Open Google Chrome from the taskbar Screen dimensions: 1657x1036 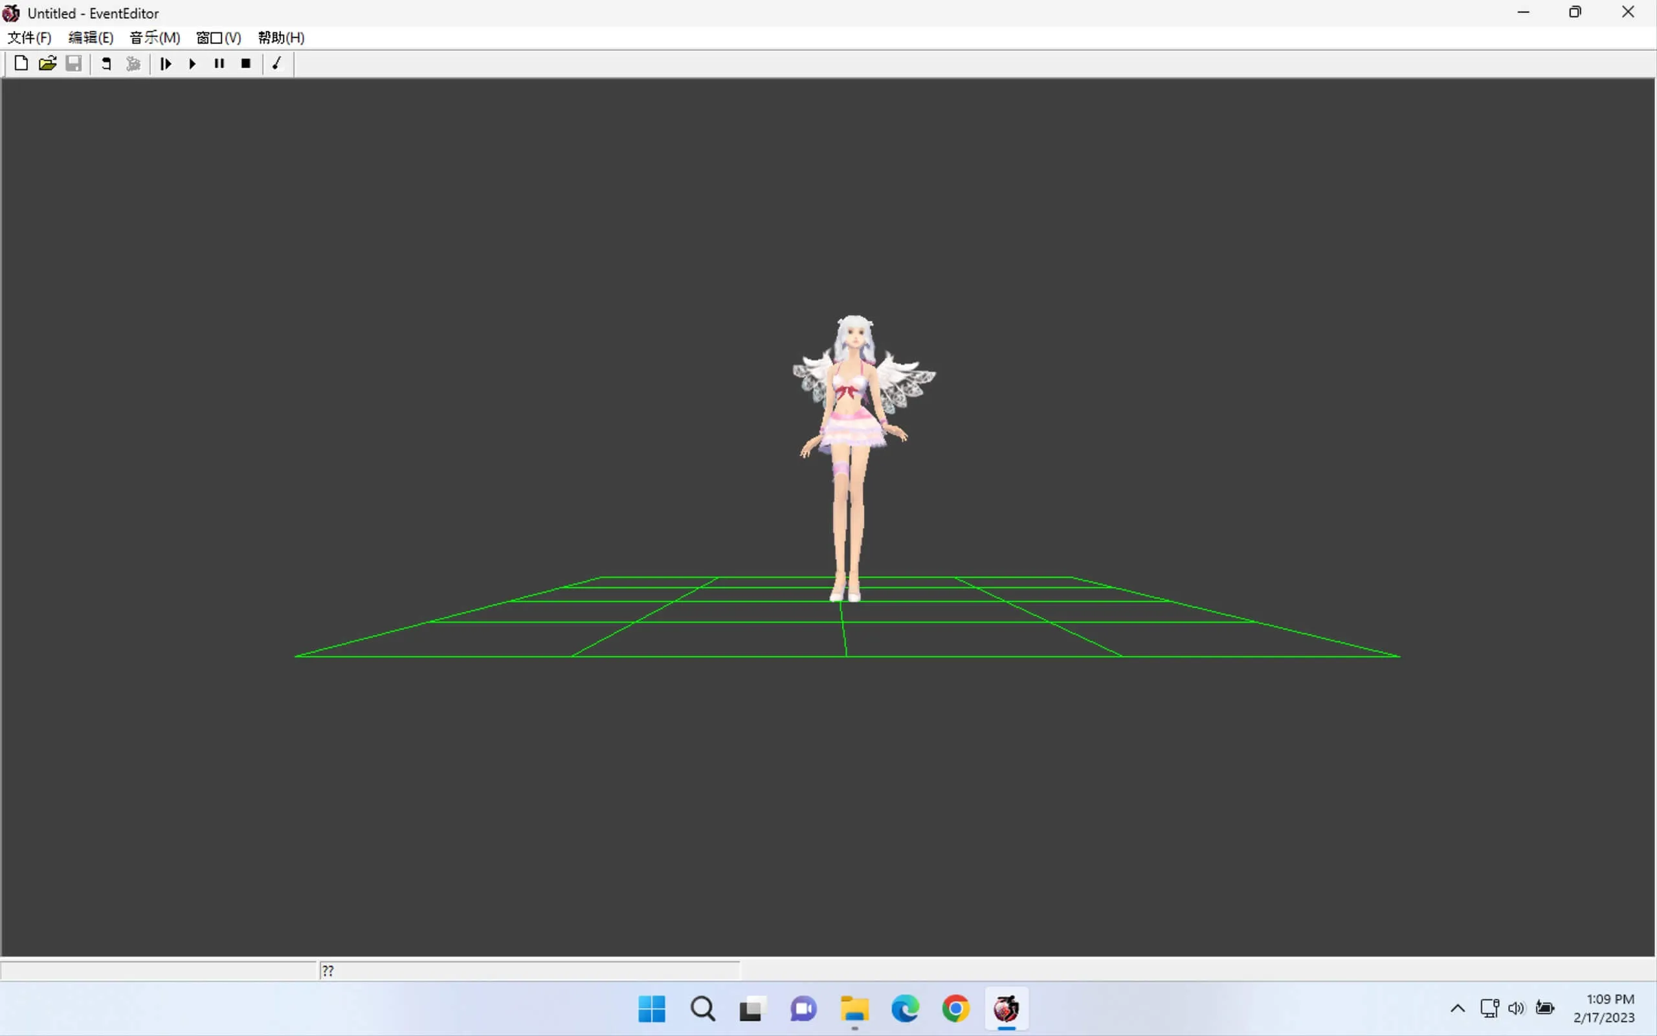[955, 1009]
